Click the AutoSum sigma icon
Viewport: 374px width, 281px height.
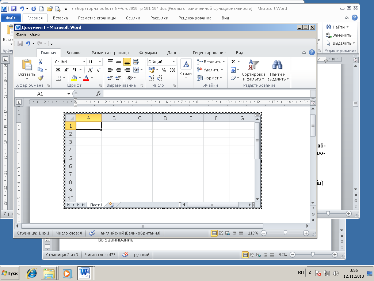(233, 62)
